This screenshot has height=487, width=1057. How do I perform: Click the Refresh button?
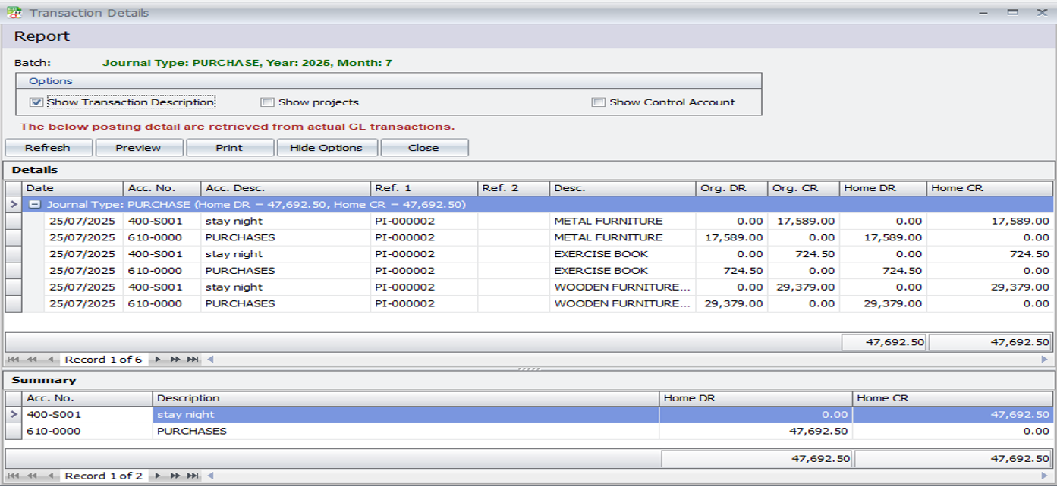48,148
